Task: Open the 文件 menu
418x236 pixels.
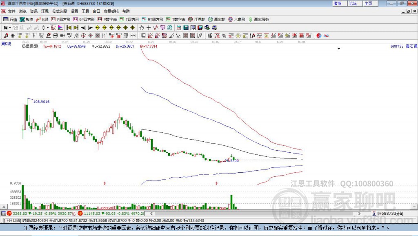Action: click(x=11, y=11)
